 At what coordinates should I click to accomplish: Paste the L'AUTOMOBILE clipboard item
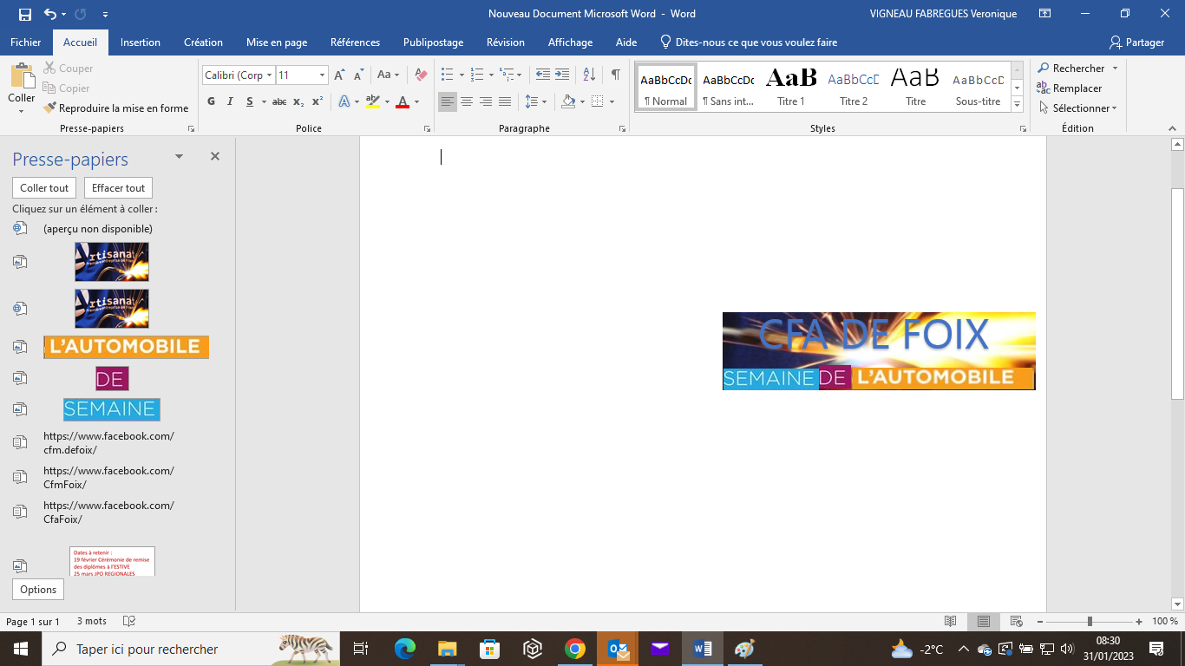[127, 347]
